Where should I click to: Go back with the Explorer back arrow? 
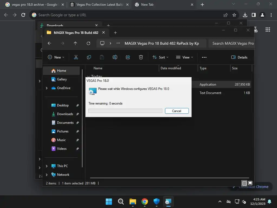click(x=50, y=43)
